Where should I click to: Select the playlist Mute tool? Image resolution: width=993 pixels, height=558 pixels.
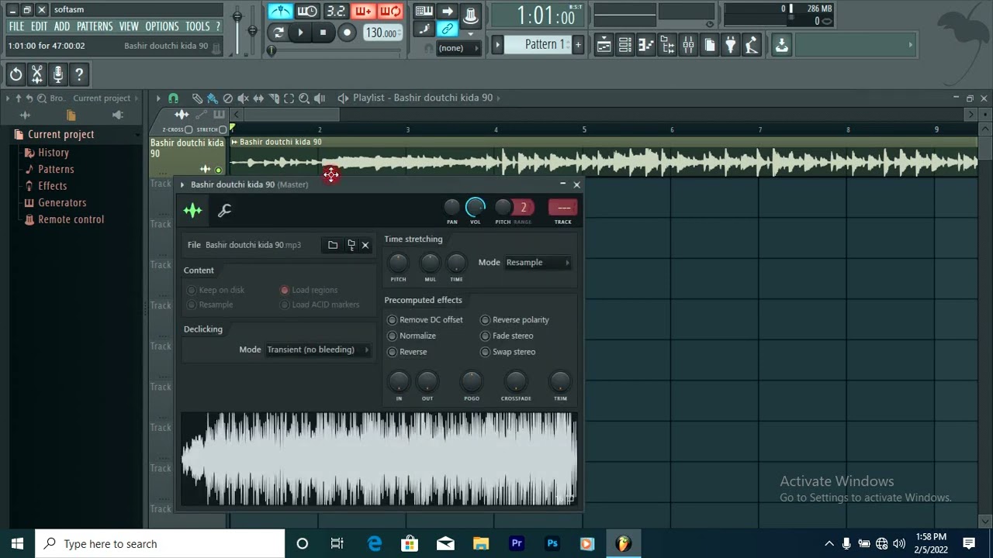[x=243, y=98]
